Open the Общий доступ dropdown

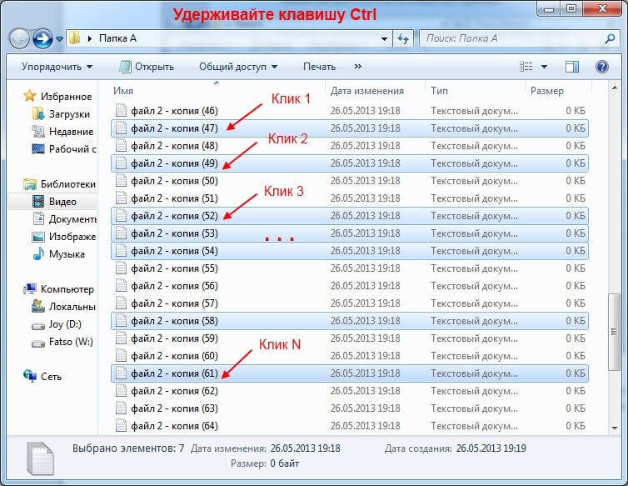(237, 67)
